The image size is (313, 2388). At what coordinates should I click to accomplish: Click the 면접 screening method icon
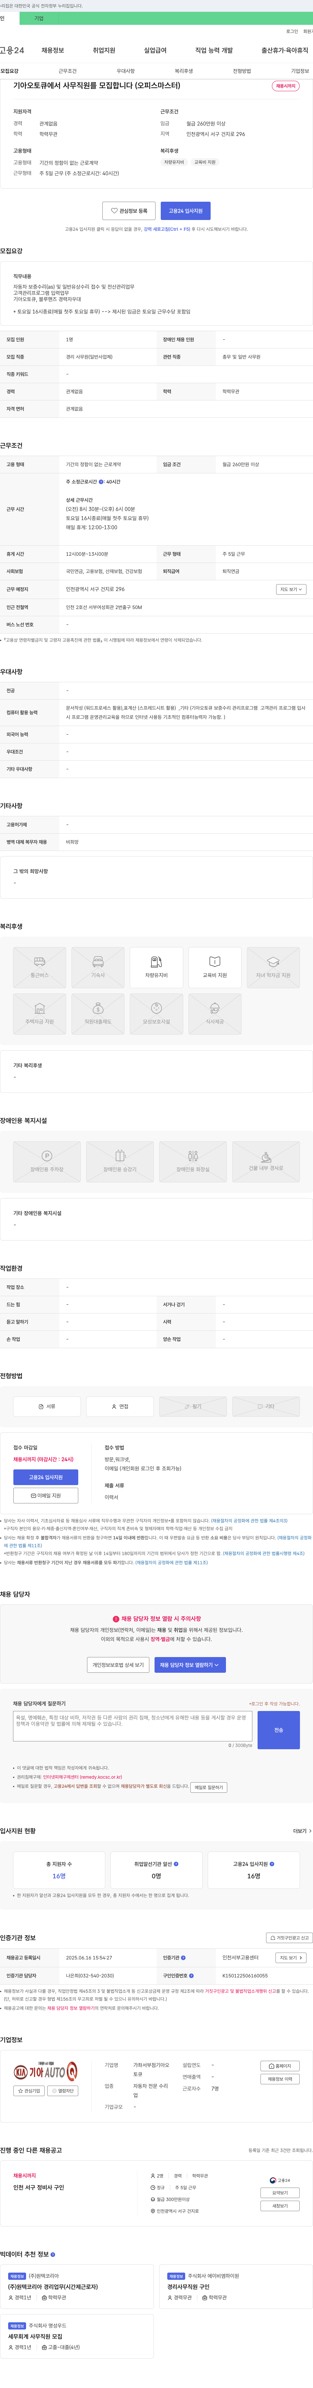pyautogui.click(x=120, y=1406)
